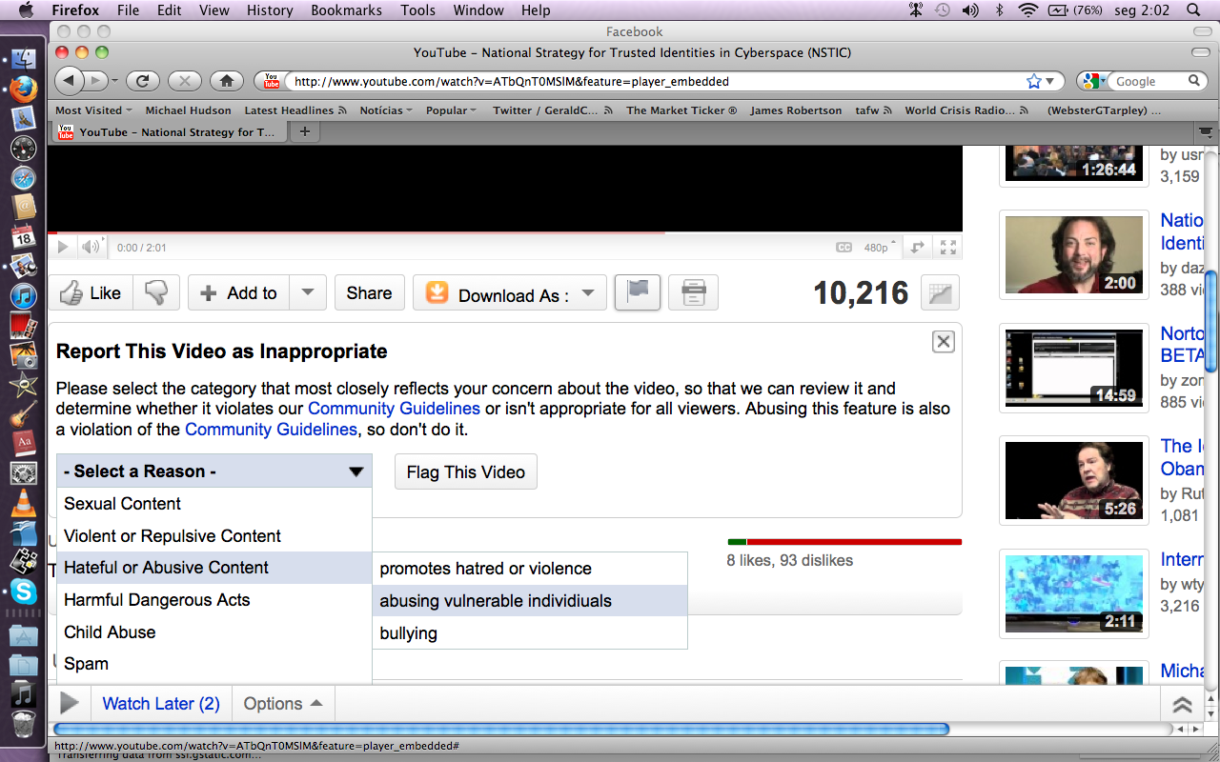Open the 2:11 related video thumbnail
The image size is (1220, 762).
[1074, 593]
